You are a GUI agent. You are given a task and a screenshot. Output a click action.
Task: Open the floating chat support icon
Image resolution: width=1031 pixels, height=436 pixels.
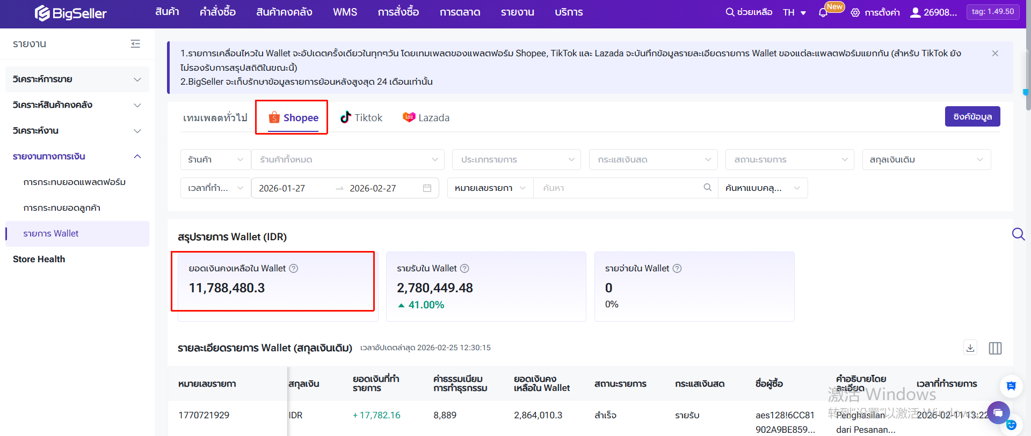(998, 413)
